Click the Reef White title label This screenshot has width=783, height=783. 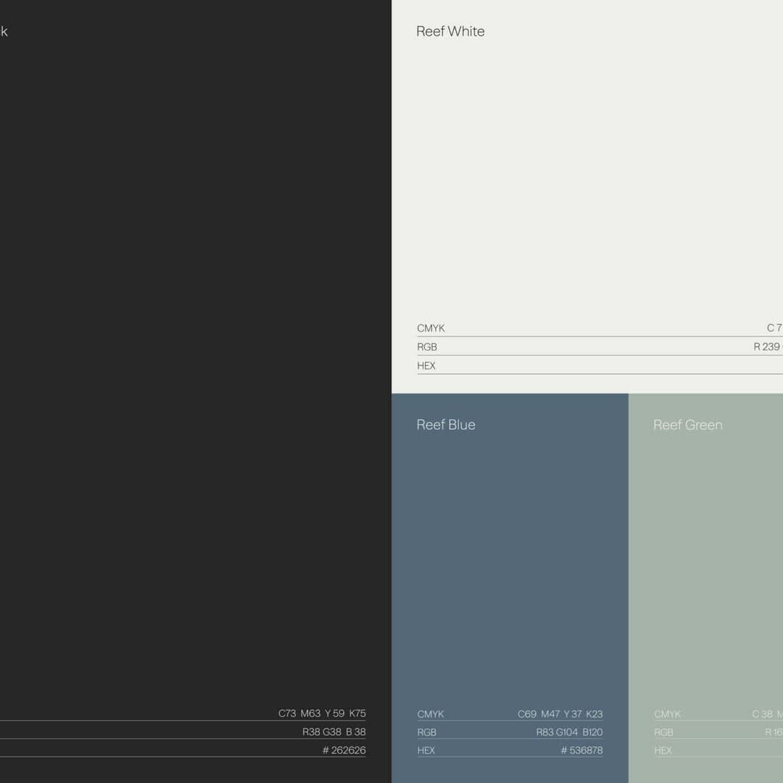(450, 31)
